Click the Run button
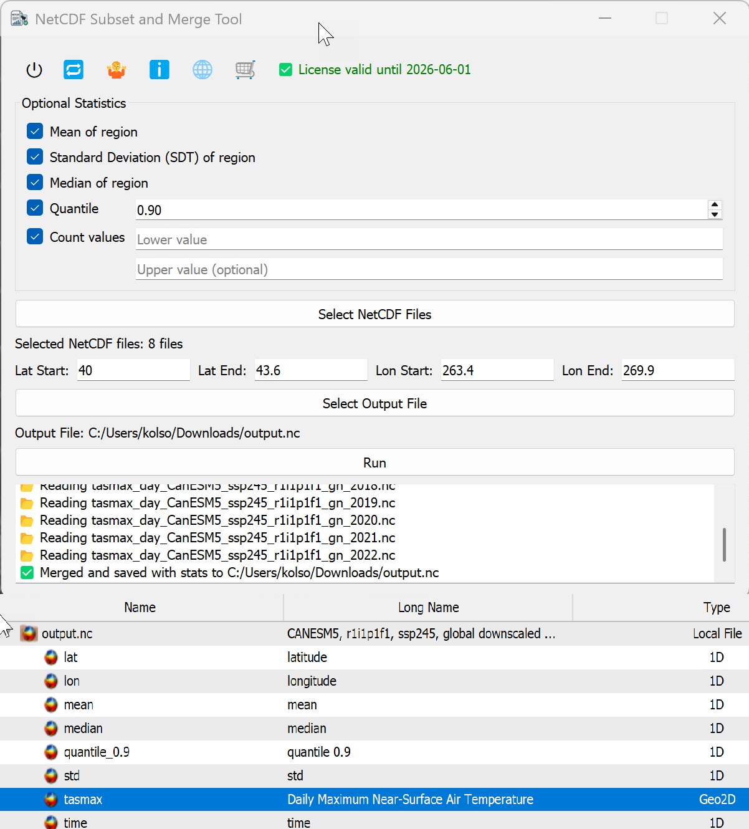Screen dimensions: 749x829 [x=374, y=463]
